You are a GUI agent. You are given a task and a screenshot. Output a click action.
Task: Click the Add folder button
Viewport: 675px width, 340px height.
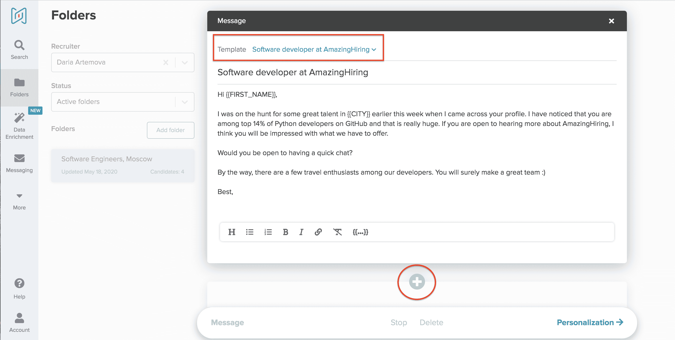coord(170,130)
